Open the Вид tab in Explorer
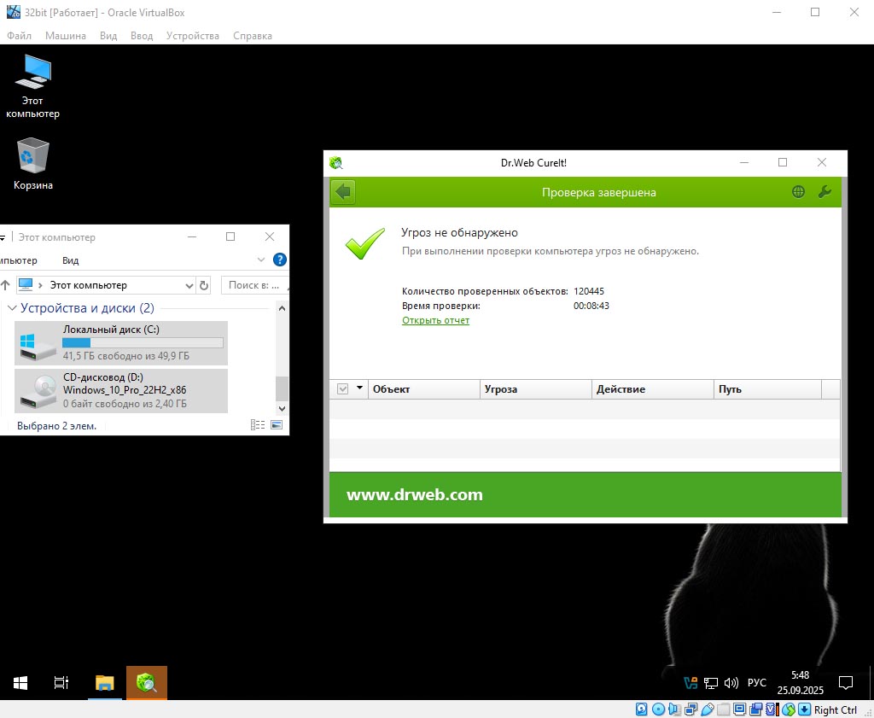Viewport: 874px width, 718px height. [71, 260]
